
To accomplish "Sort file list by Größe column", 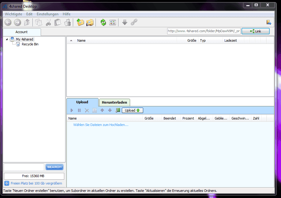I will point(187,40).
